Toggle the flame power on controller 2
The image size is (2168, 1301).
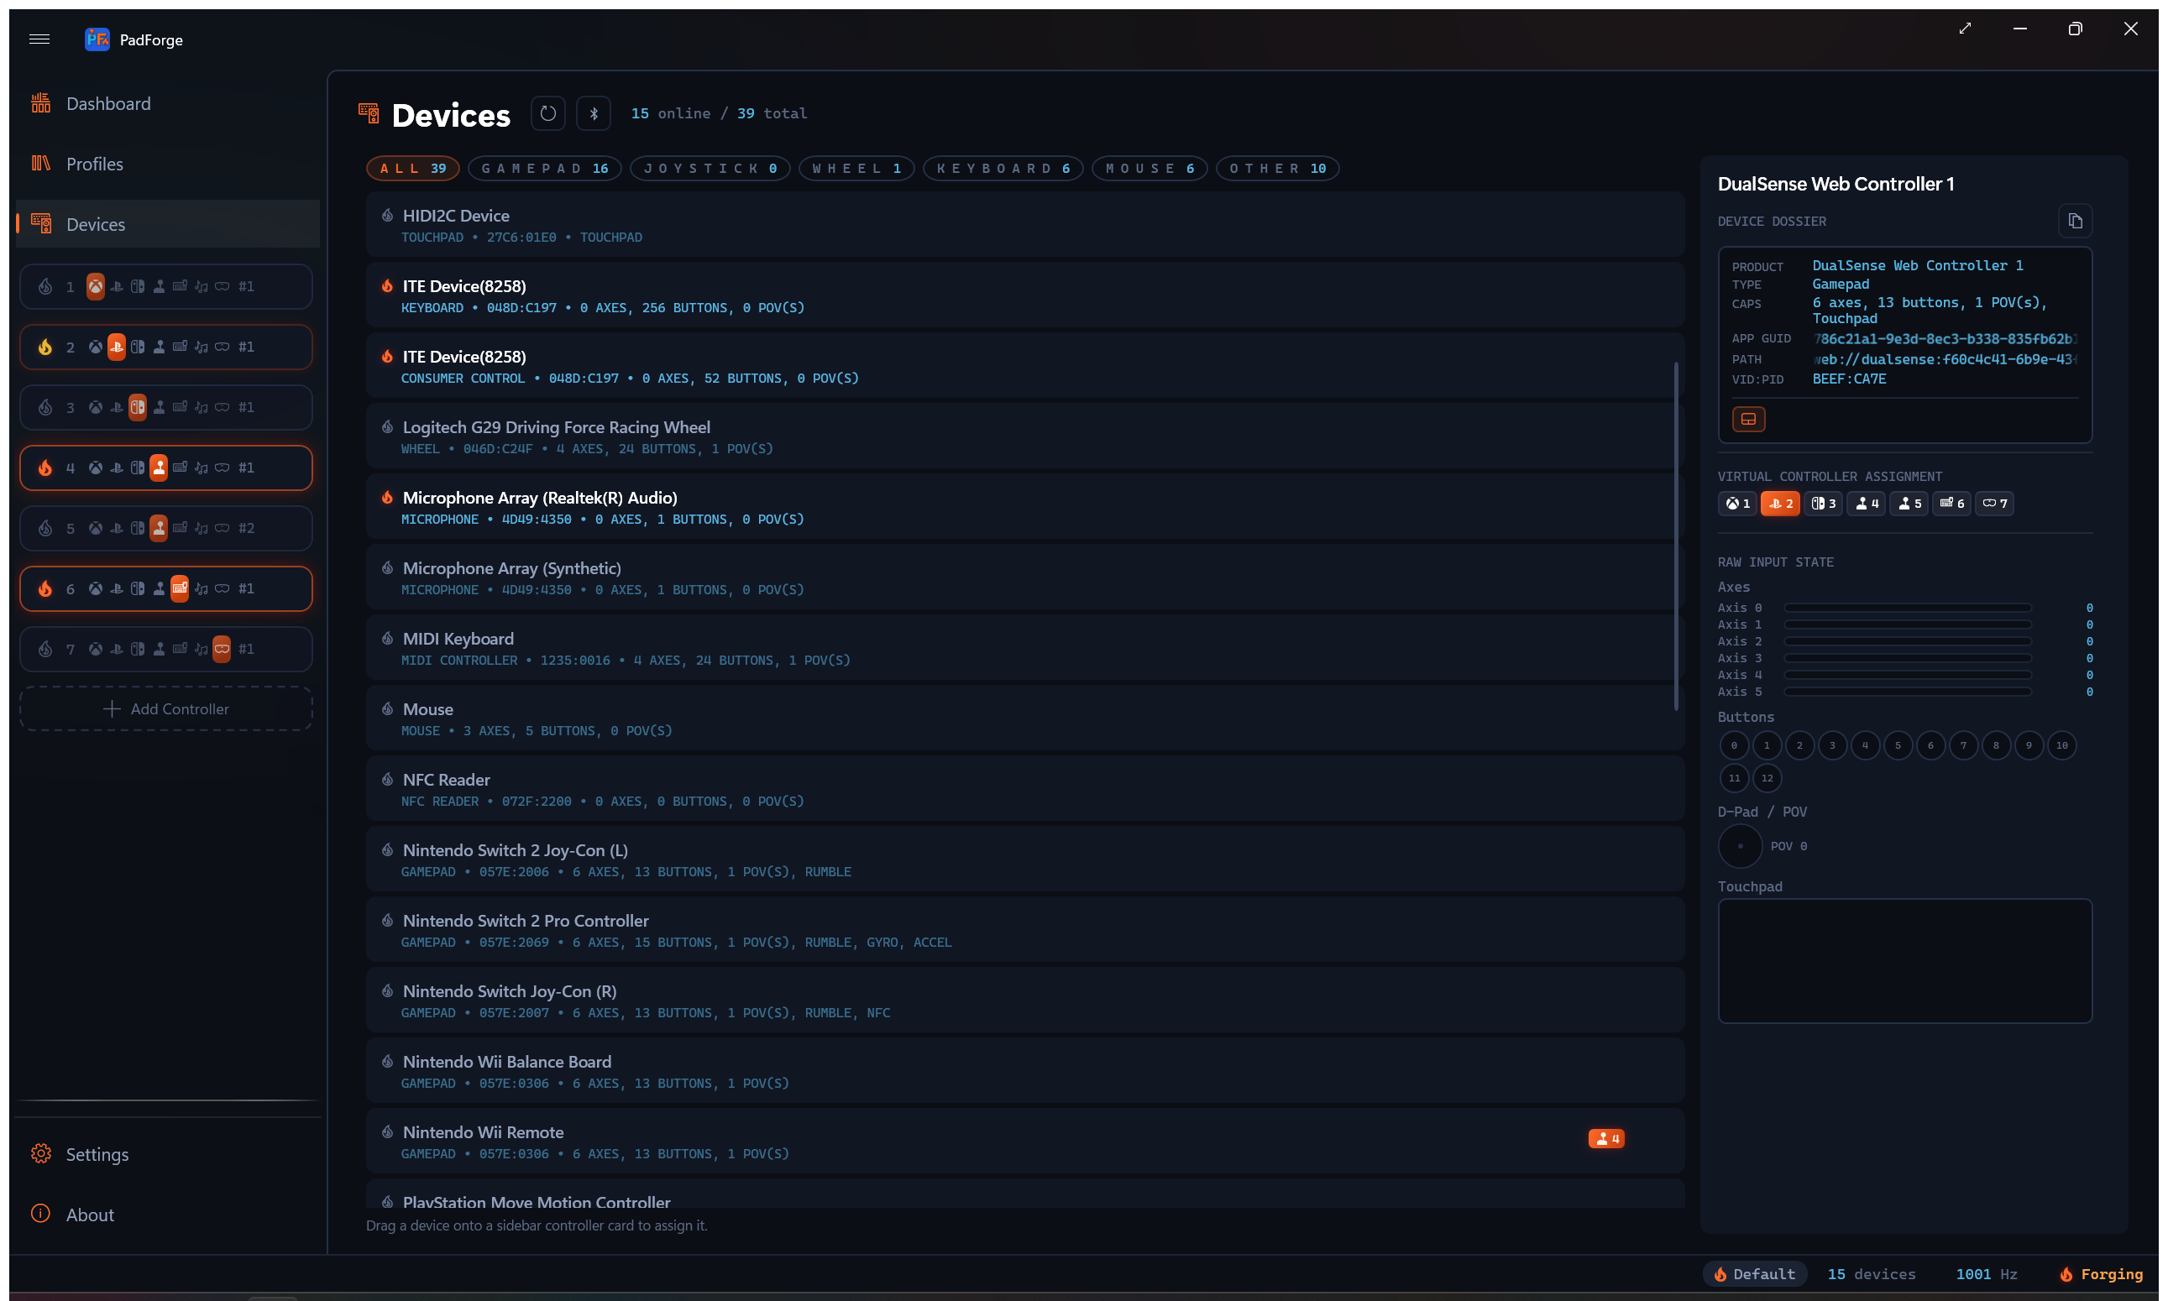[x=45, y=347]
